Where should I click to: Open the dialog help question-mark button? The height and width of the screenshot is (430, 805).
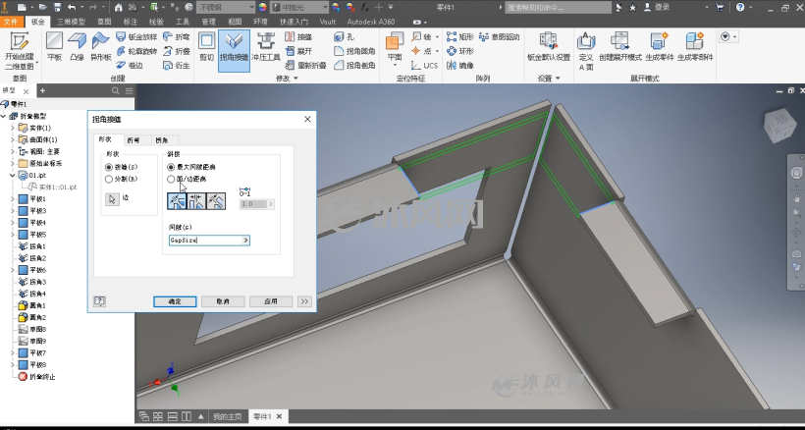coord(100,301)
